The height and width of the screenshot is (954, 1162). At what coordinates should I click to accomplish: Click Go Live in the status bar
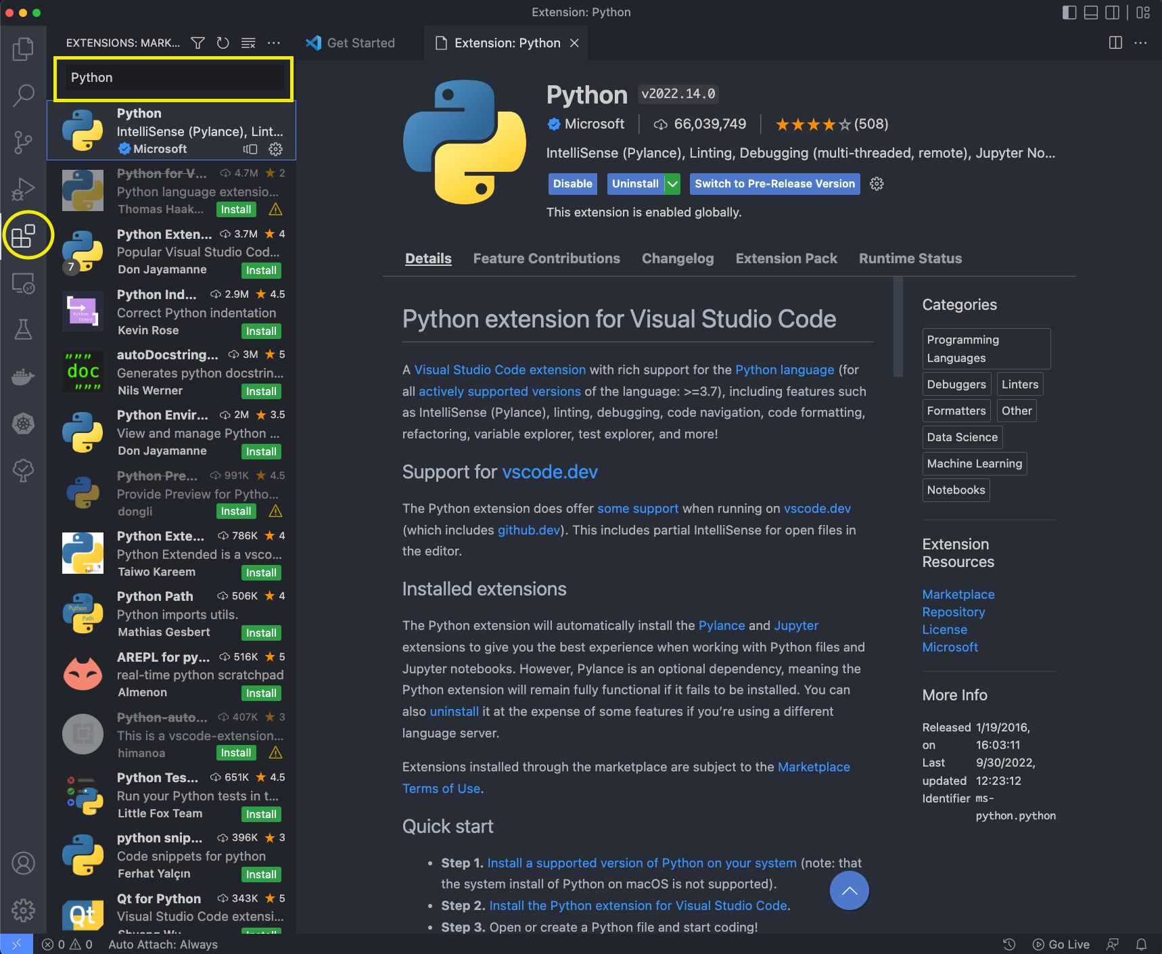(1061, 944)
